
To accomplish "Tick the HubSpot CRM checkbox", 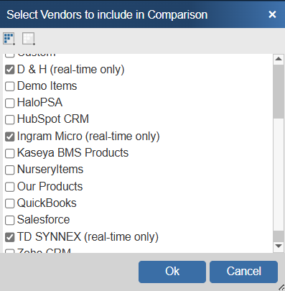I will tap(10, 119).
